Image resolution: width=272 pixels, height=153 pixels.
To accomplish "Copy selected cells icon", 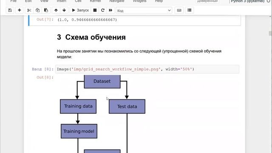I will coord(37,10).
